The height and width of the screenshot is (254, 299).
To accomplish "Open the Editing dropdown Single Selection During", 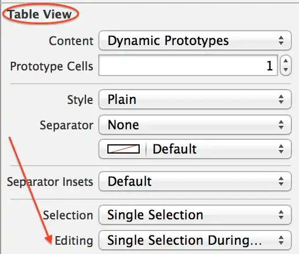I will (x=195, y=240).
